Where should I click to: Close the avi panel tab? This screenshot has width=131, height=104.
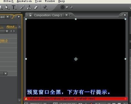point(12,17)
